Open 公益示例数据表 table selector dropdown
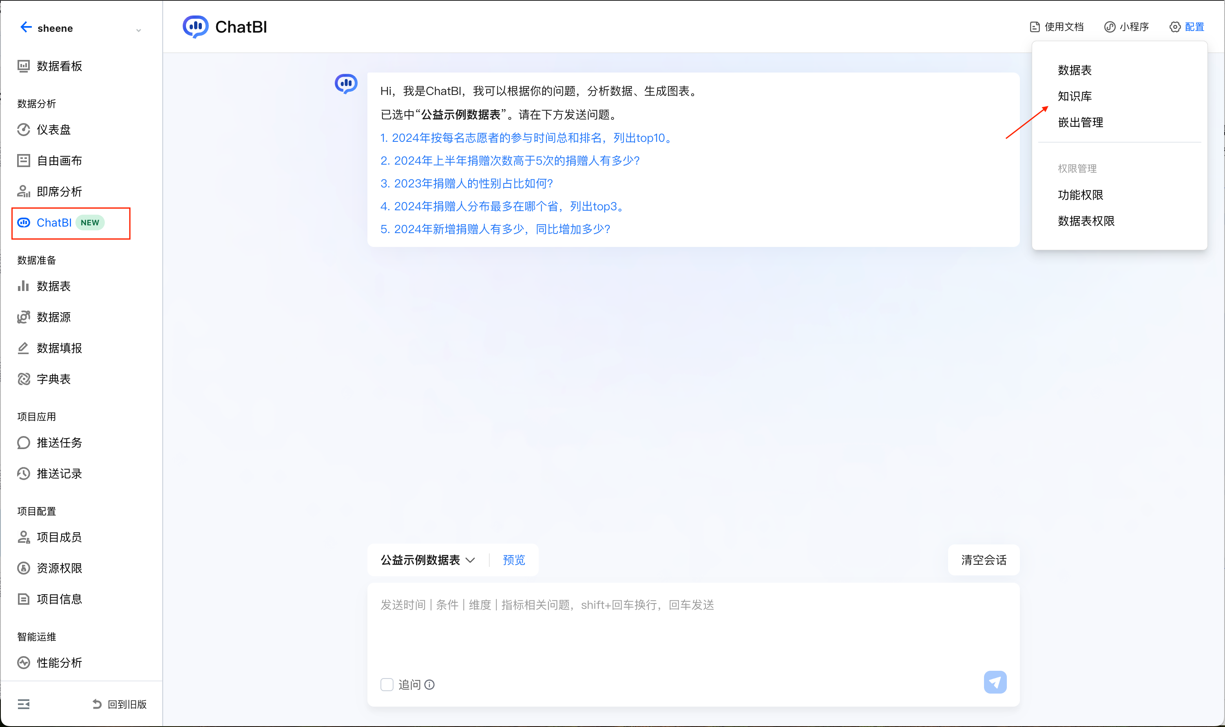 coord(428,560)
